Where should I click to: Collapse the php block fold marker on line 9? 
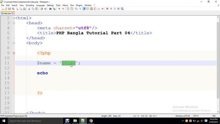[x=14, y=53]
